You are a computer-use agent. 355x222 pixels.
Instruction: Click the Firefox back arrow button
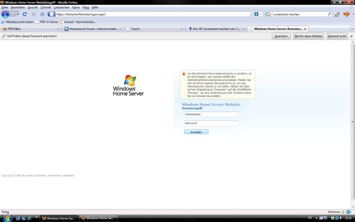pyautogui.click(x=6, y=14)
